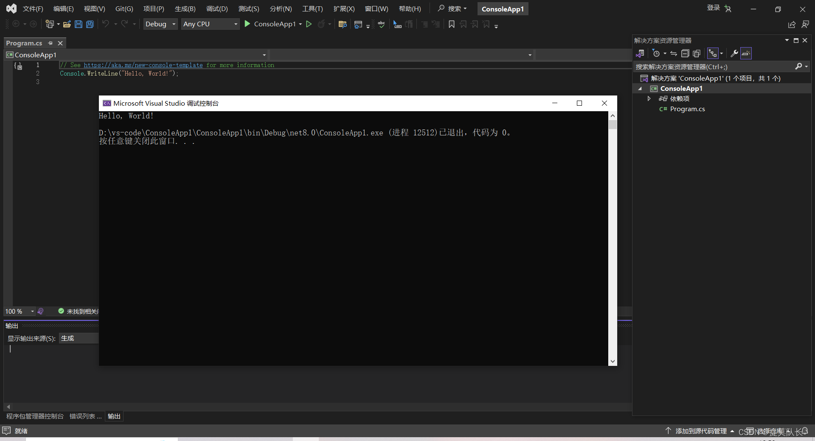The image size is (815, 441).
Task: Click the feedback person icon top right
Action: 805,25
